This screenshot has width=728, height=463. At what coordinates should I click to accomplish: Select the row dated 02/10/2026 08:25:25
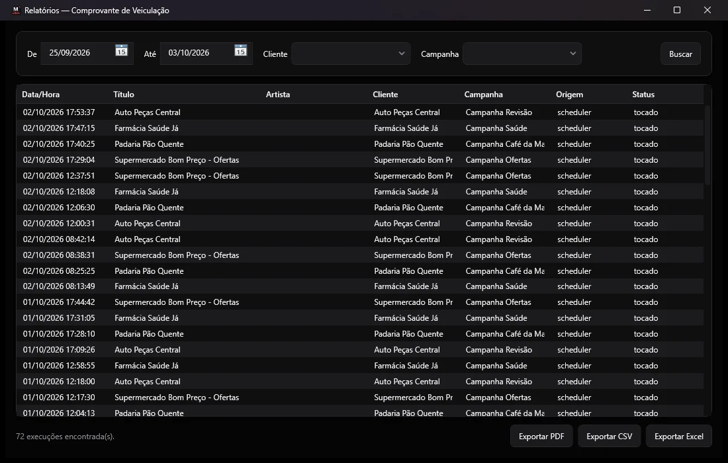[360, 271]
